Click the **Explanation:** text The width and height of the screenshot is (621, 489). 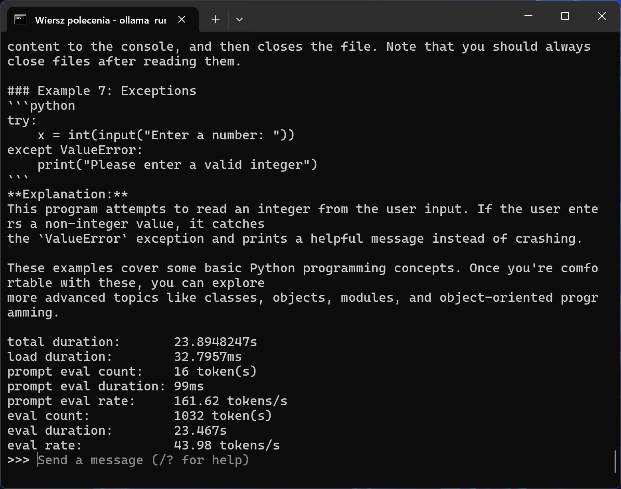coord(67,194)
